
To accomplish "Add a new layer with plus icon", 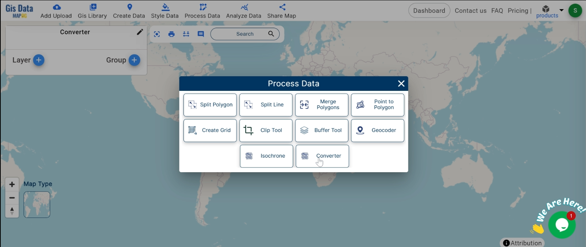I will 39,60.
